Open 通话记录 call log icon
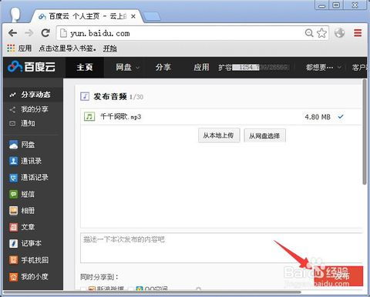This screenshot has width=370, height=297. pyautogui.click(x=13, y=178)
